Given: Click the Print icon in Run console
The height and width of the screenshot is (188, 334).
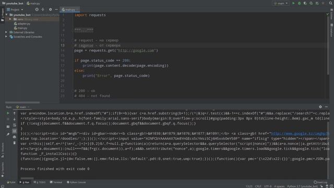Looking at the screenshot, I should [x=15, y=137].
